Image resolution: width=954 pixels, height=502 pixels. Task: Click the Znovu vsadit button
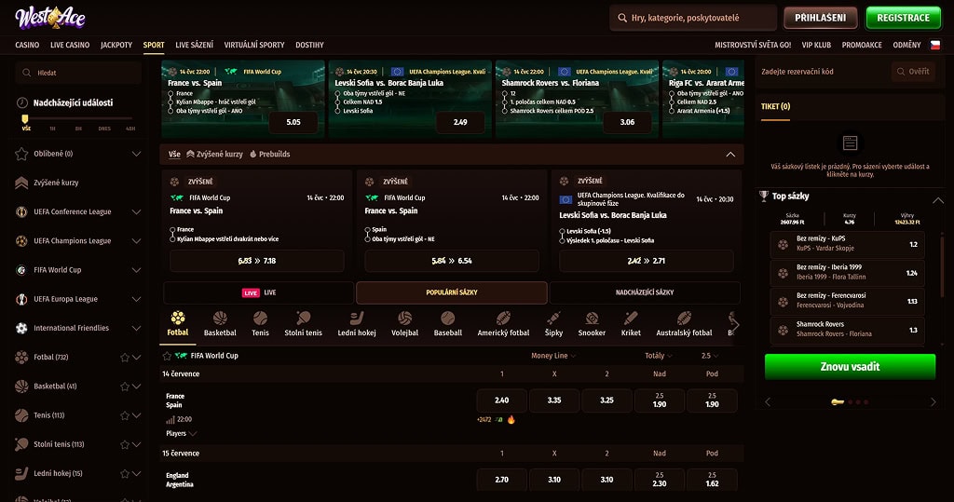click(x=850, y=367)
